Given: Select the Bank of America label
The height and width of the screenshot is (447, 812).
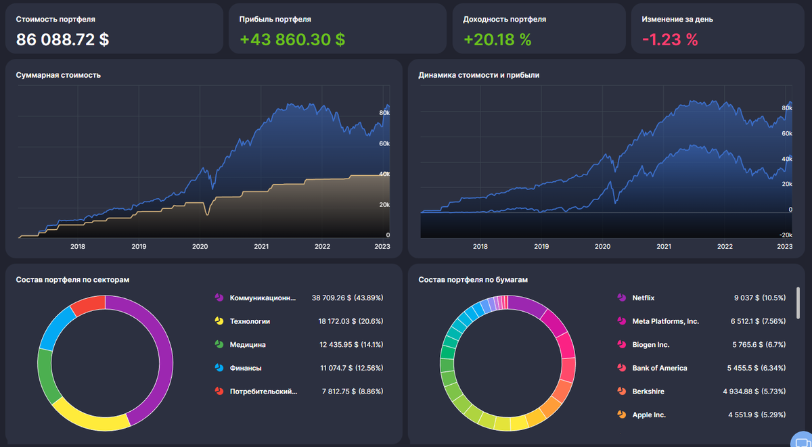Looking at the screenshot, I should pos(660,368).
